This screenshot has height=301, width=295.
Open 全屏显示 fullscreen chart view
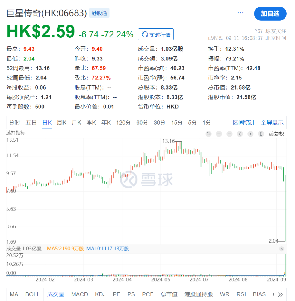point(272,122)
